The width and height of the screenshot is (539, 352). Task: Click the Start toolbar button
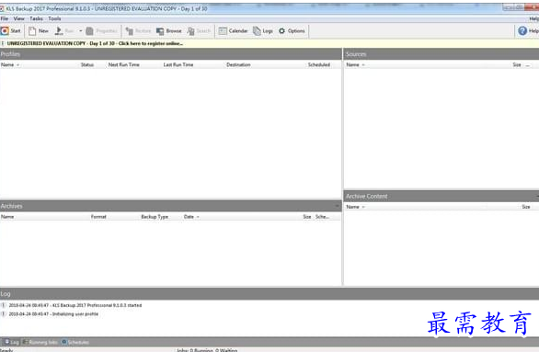[11, 31]
